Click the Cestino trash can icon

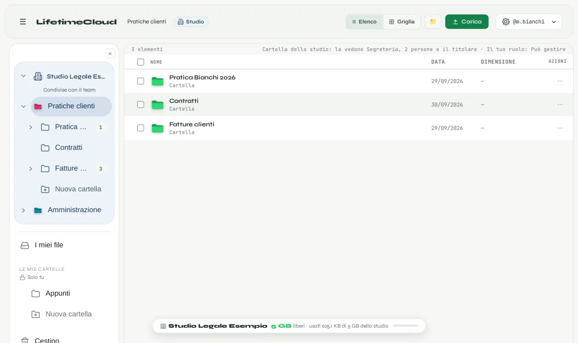[x=25, y=341]
